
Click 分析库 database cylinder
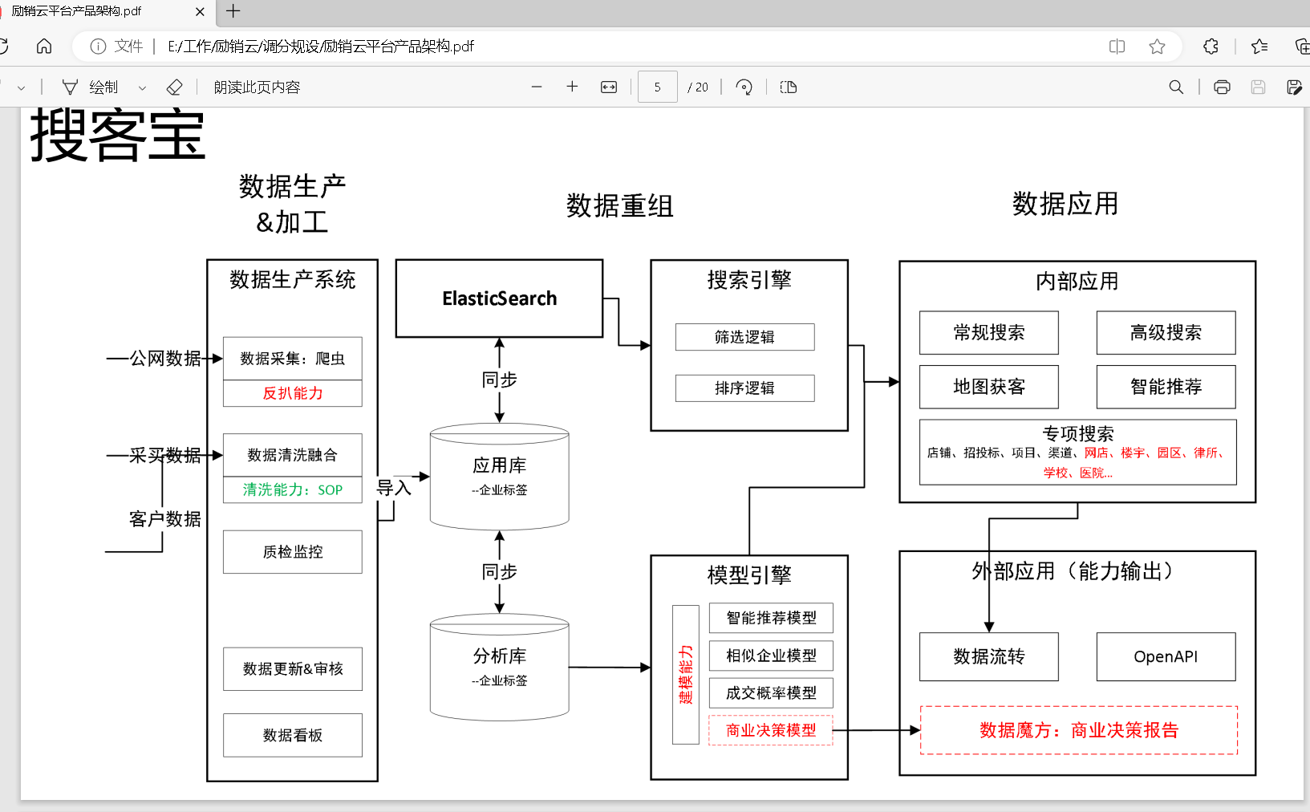[499, 668]
